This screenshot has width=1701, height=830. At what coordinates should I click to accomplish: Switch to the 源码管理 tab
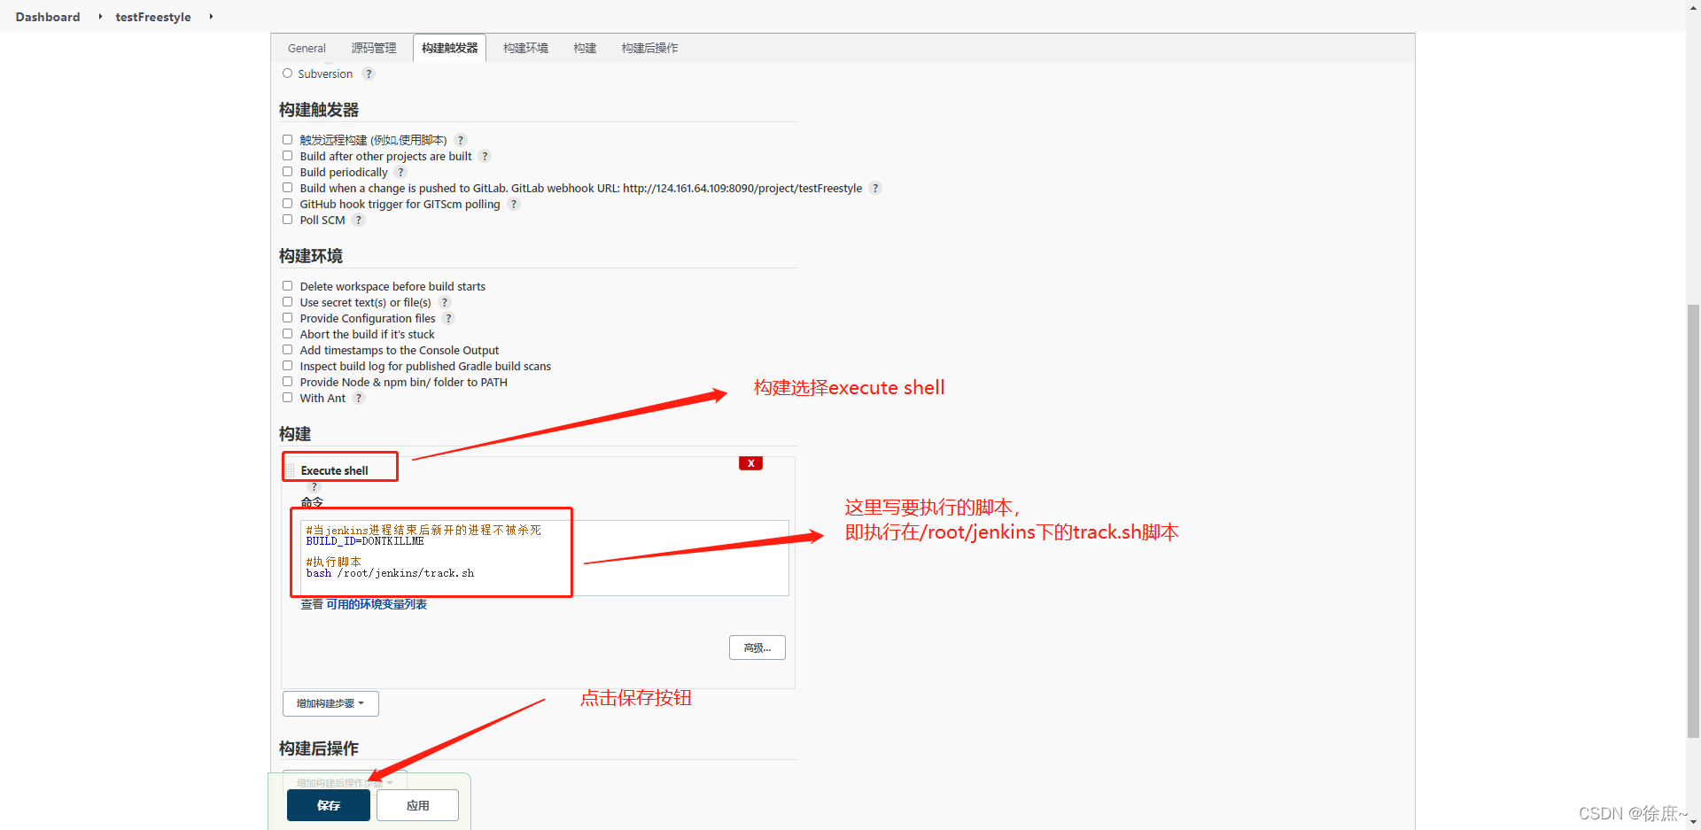[373, 48]
